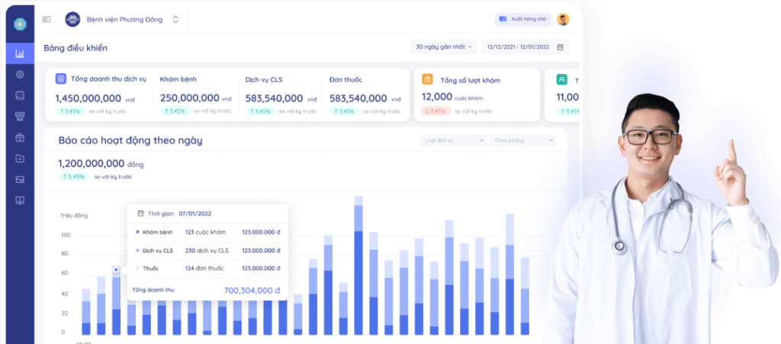Click the hospital logo at top of sidebar
The height and width of the screenshot is (344, 781).
point(20,21)
